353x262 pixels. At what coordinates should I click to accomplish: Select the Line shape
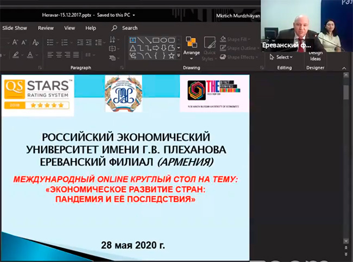pyautogui.click(x=141, y=40)
